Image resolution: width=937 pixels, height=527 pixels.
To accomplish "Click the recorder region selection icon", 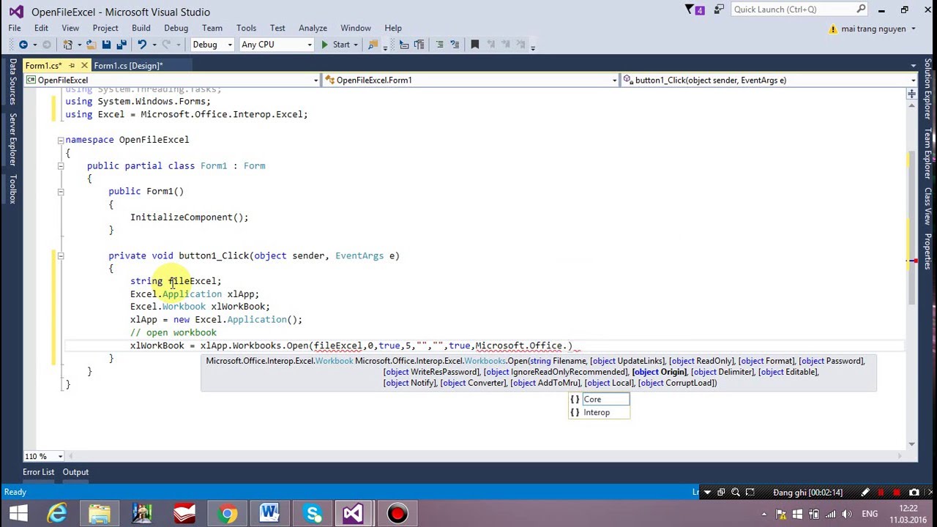I will click(750, 493).
